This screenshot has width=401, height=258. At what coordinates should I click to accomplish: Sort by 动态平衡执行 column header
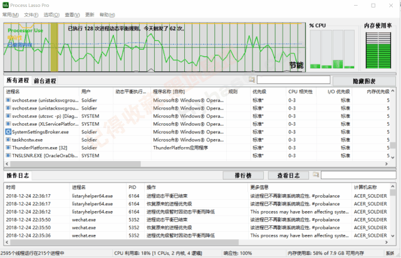132,91
